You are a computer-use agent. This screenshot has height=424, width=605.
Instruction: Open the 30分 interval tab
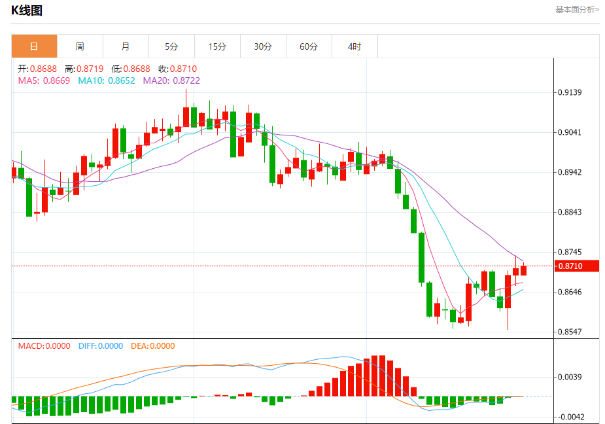click(263, 46)
